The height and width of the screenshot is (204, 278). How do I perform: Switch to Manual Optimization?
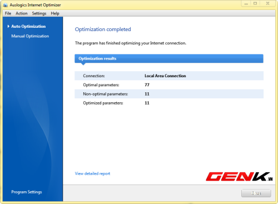[30, 36]
